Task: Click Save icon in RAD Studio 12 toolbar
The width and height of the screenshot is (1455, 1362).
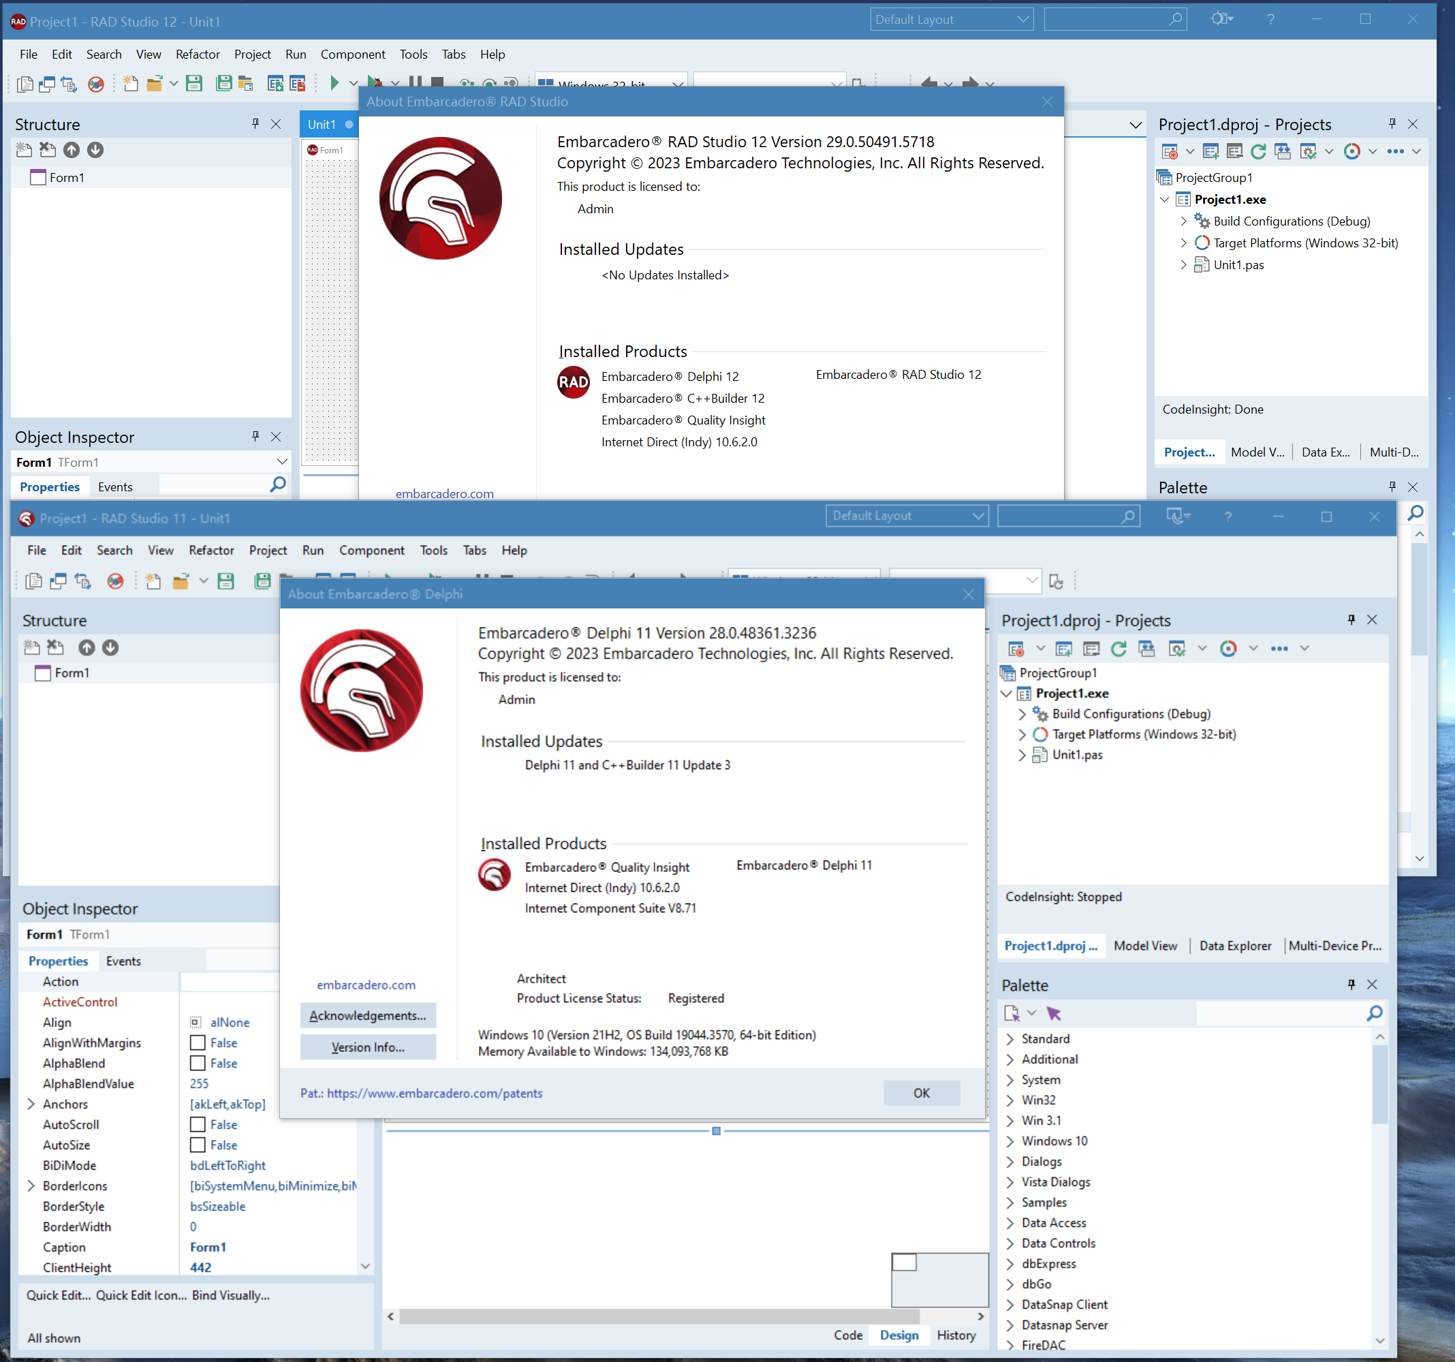Action: click(x=194, y=84)
